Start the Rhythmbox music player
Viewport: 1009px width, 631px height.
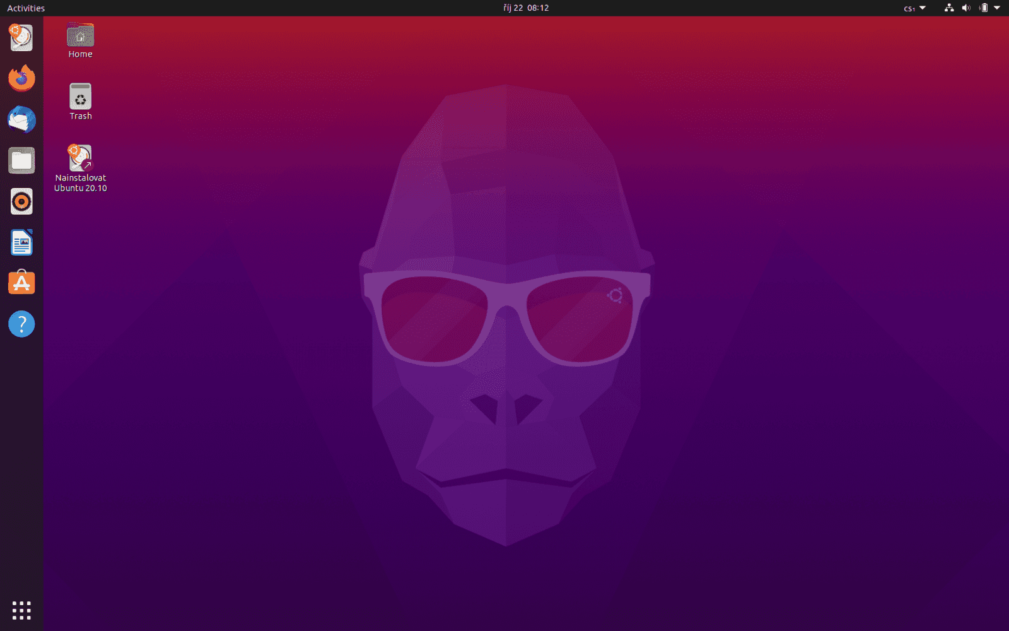click(21, 201)
